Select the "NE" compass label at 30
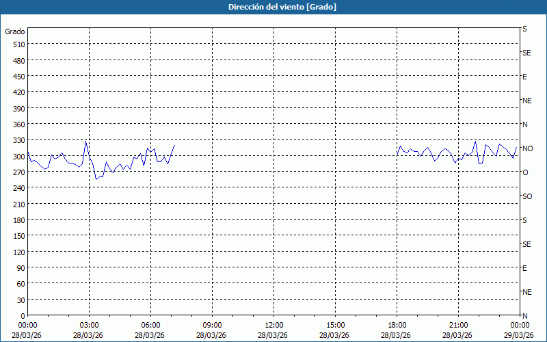This screenshot has width=547, height=342. click(526, 292)
